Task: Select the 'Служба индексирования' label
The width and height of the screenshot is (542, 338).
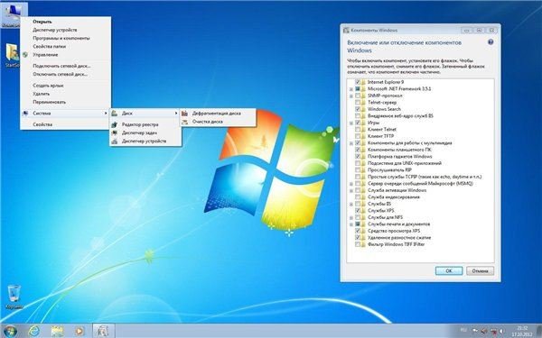Action: tap(393, 196)
